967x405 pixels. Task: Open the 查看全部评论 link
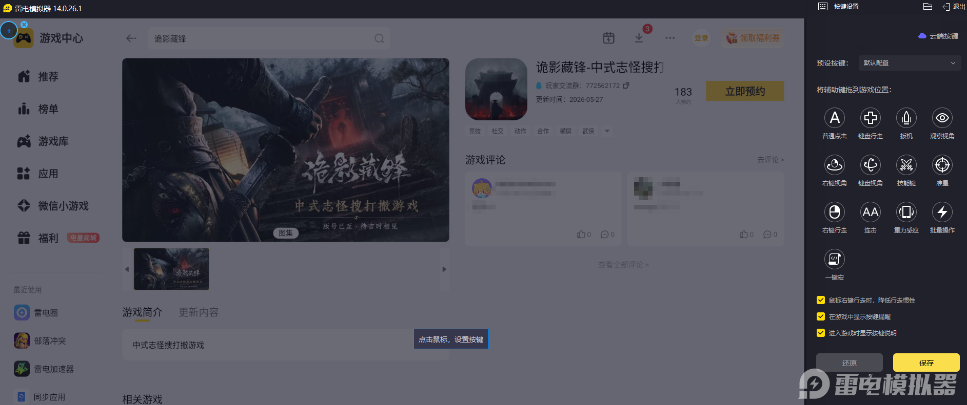tap(623, 265)
